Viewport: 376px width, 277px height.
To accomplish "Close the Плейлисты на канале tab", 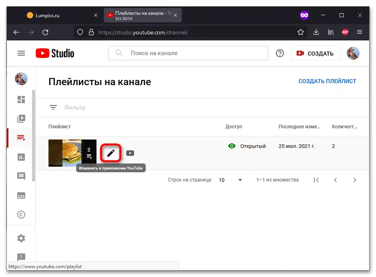I will 175,15.
